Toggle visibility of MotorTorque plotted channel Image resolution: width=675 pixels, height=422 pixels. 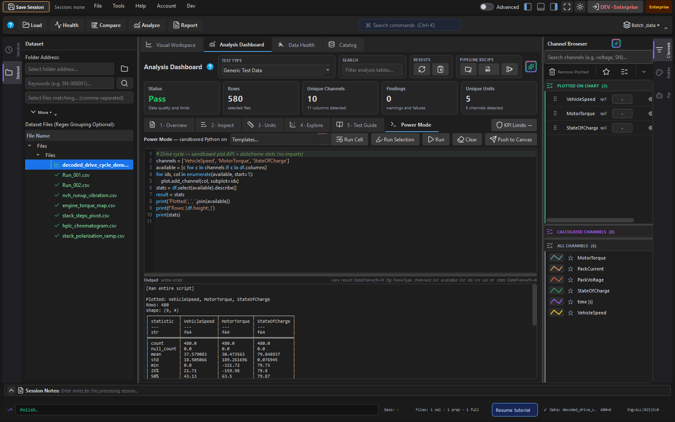tap(650, 114)
